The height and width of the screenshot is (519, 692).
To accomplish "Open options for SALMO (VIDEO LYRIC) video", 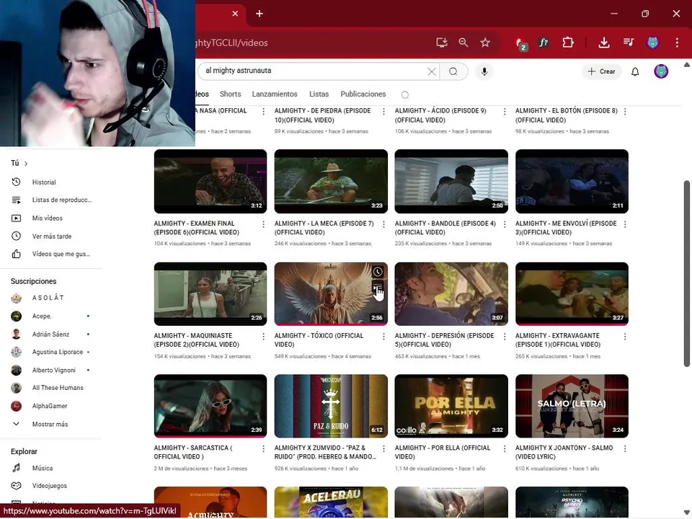I will tap(625, 448).
